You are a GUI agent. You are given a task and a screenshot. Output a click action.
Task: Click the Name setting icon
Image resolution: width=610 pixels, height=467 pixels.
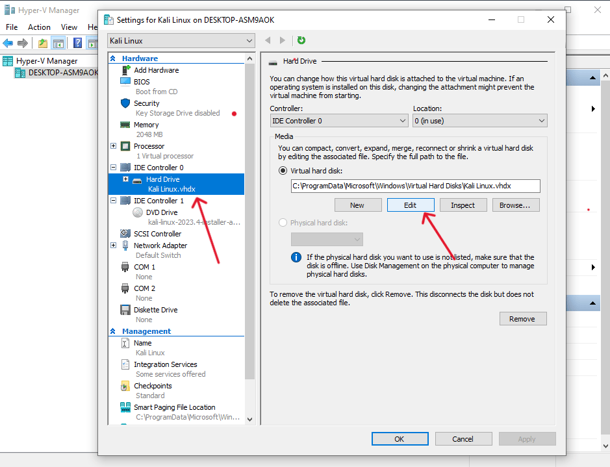[x=125, y=343]
